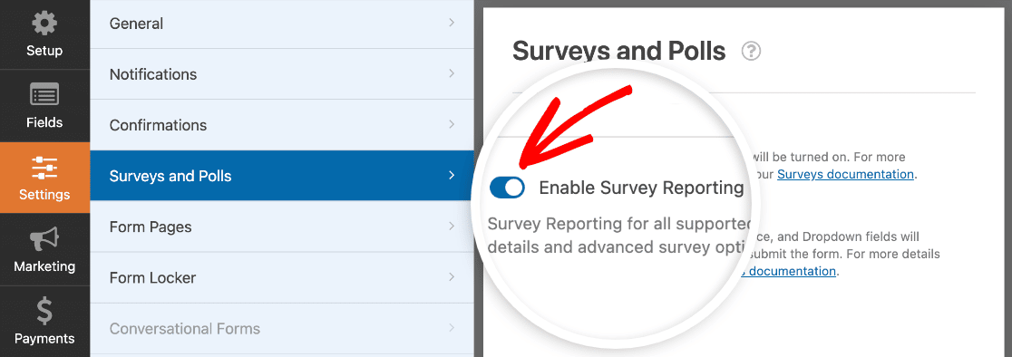The image size is (1012, 357).
Task: Open the Setup gear icon
Action: [x=44, y=24]
